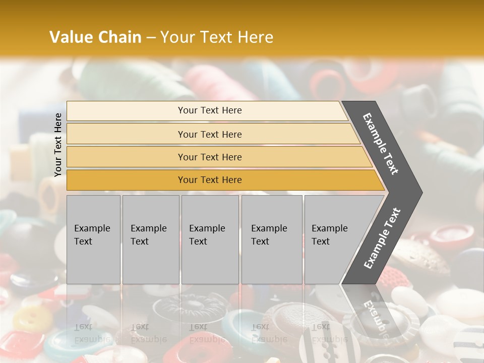Click the vertical "Your Text Here" side label
484x363 pixels.
[58, 145]
